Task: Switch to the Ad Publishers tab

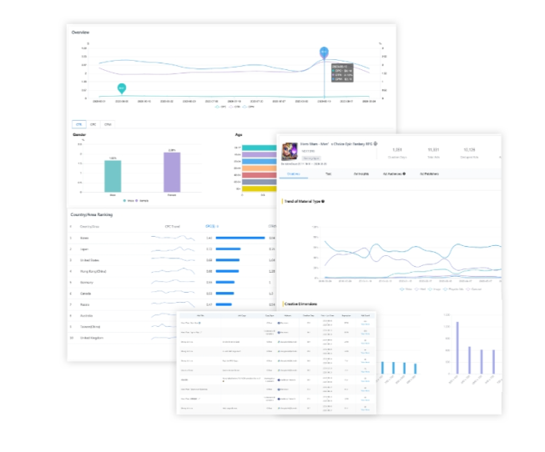Action: [x=430, y=174]
